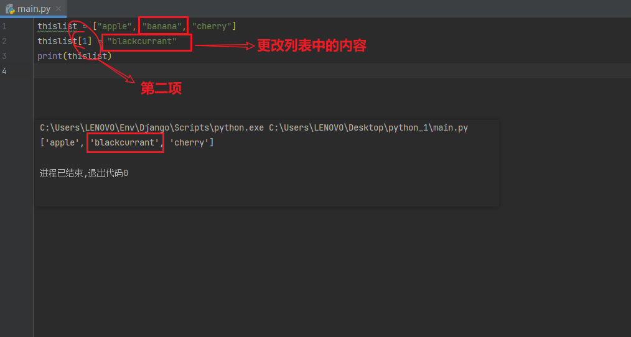631x337 pixels.
Task: Click line number 1 in the gutter
Action: (4, 26)
